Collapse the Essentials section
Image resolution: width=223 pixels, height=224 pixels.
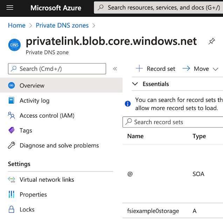pyautogui.click(x=135, y=84)
